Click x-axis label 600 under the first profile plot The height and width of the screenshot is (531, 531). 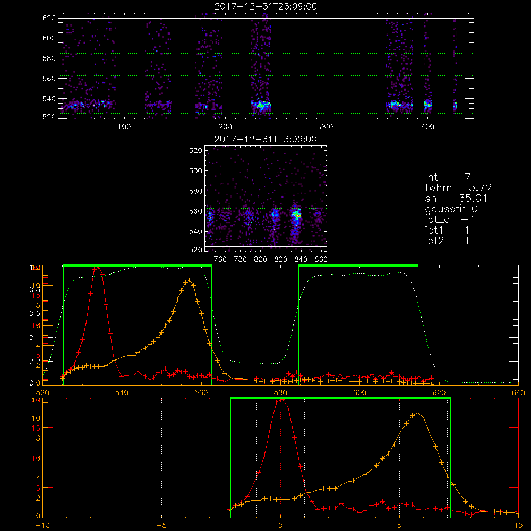[359, 393]
